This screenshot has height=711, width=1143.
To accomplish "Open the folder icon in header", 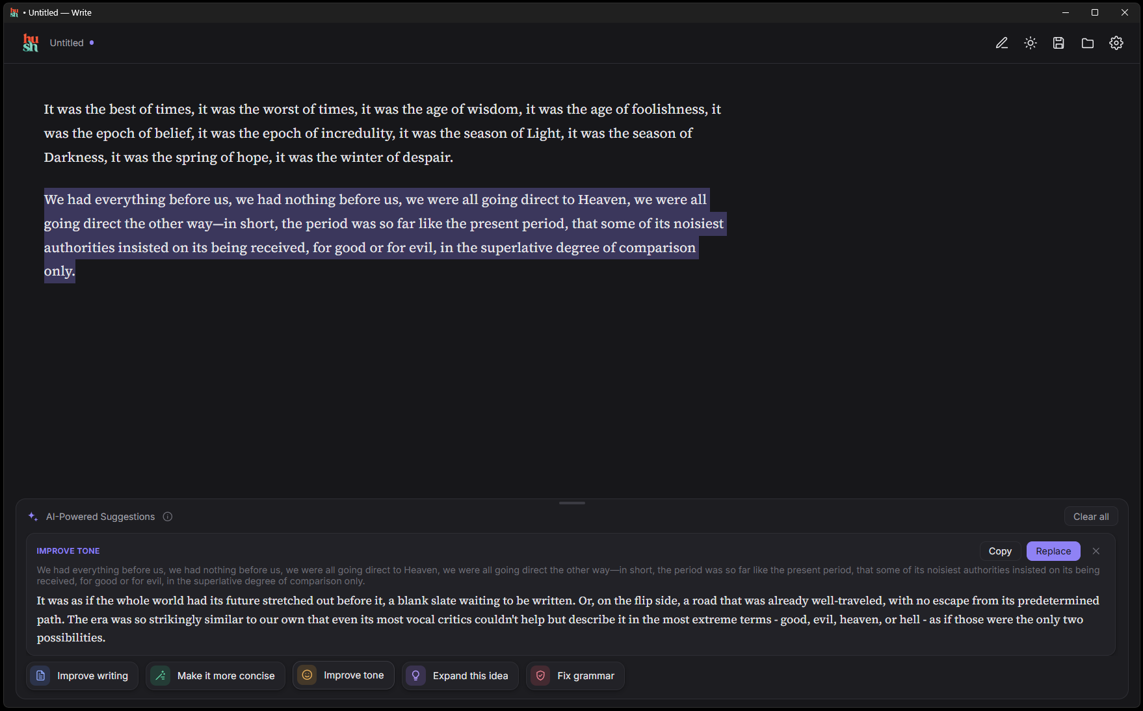I will pyautogui.click(x=1088, y=43).
